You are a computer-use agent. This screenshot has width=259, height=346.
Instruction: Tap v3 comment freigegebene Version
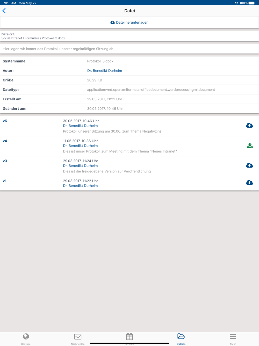pos(107,171)
